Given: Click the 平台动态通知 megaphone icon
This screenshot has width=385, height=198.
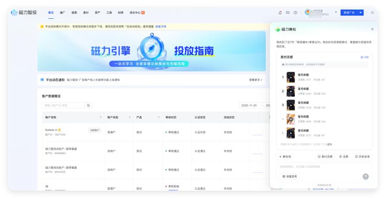Looking at the screenshot, I should click(x=42, y=80).
